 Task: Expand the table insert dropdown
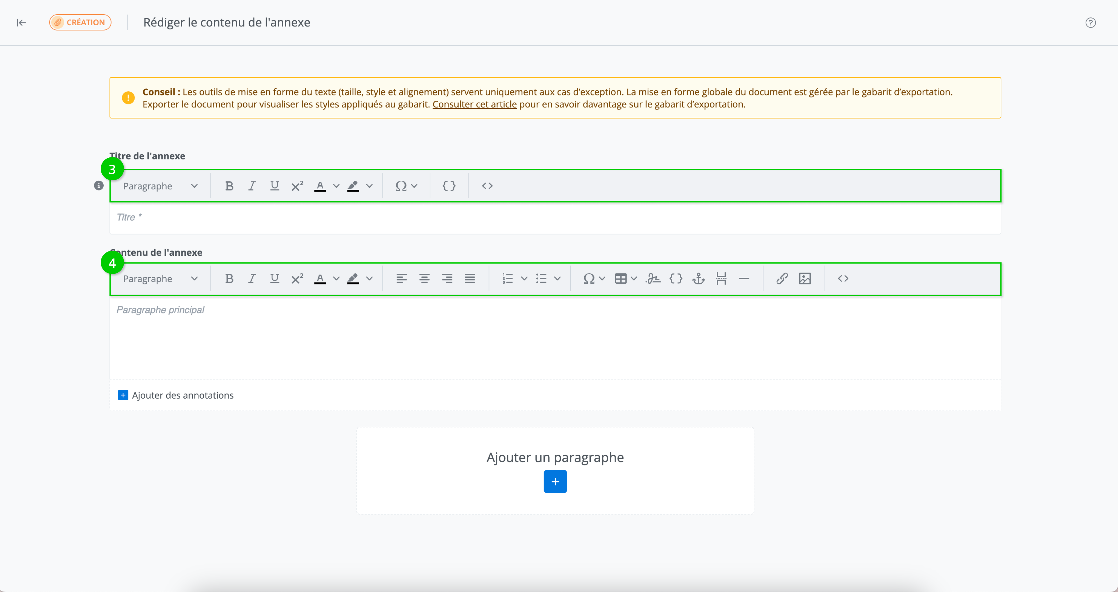click(x=634, y=278)
